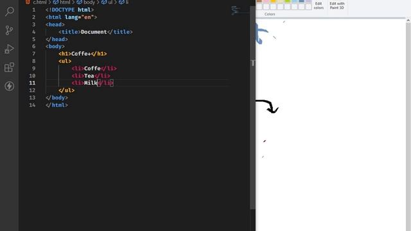Click the Milk list item text
Viewport: 411px width, 231px height.
pyautogui.click(x=91, y=83)
